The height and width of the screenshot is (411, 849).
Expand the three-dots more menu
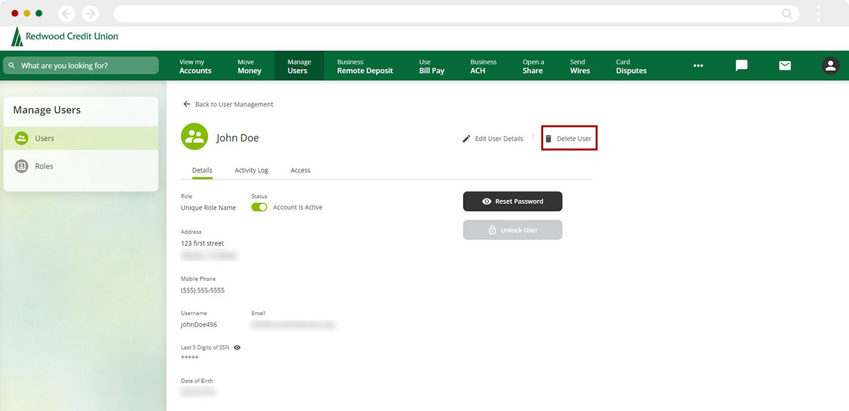click(x=698, y=66)
